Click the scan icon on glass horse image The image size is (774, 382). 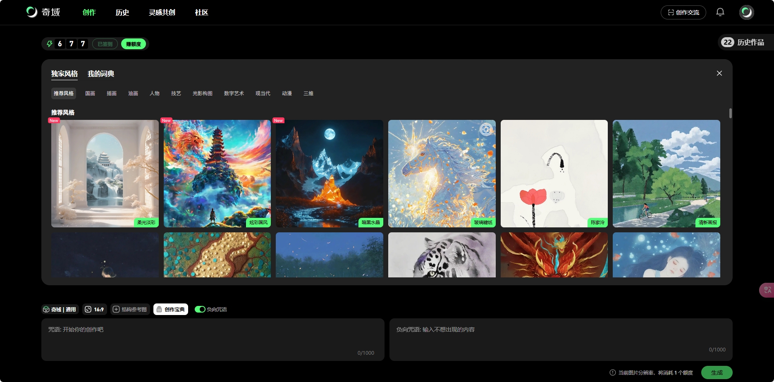click(486, 129)
